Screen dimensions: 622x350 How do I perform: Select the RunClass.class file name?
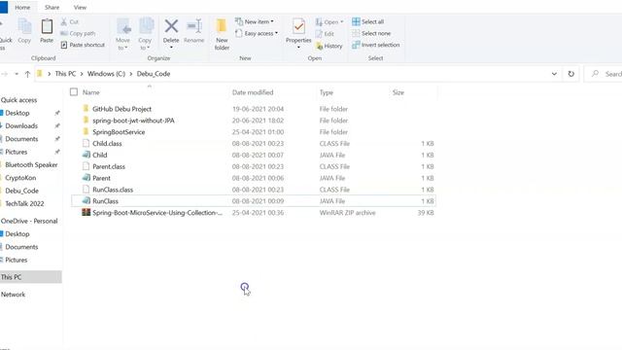tap(113, 190)
